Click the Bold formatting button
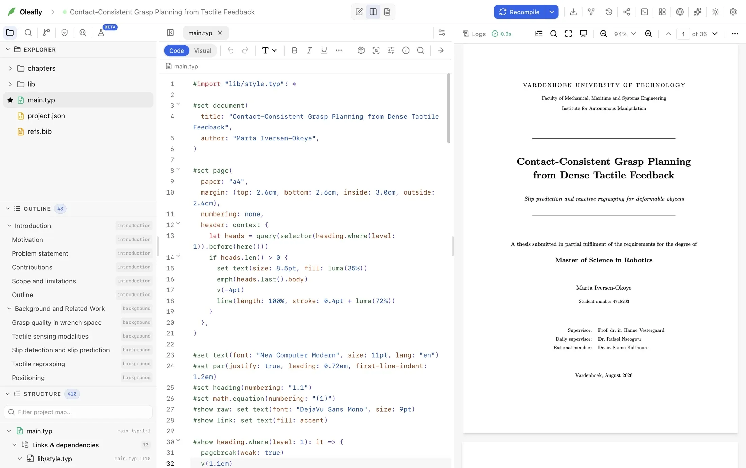The height and width of the screenshot is (468, 746). (294, 50)
